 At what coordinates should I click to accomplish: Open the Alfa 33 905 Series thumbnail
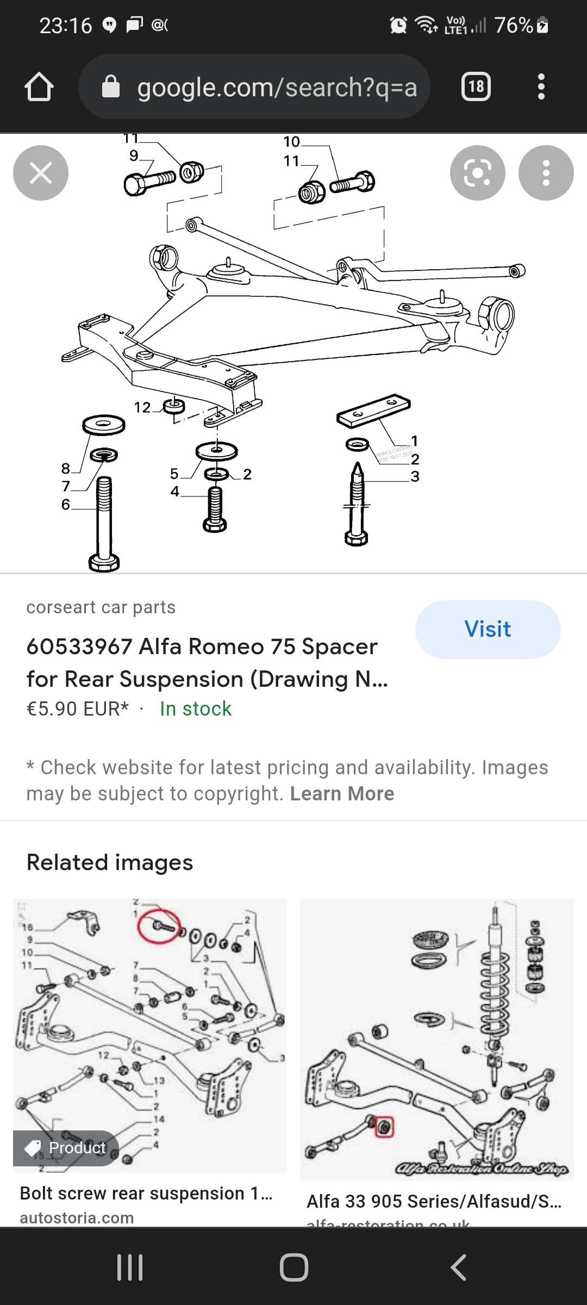pyautogui.click(x=436, y=1039)
